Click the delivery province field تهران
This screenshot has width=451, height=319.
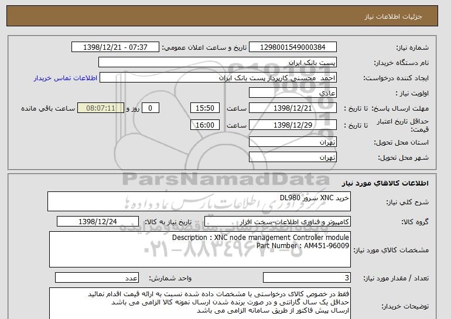click(292, 142)
